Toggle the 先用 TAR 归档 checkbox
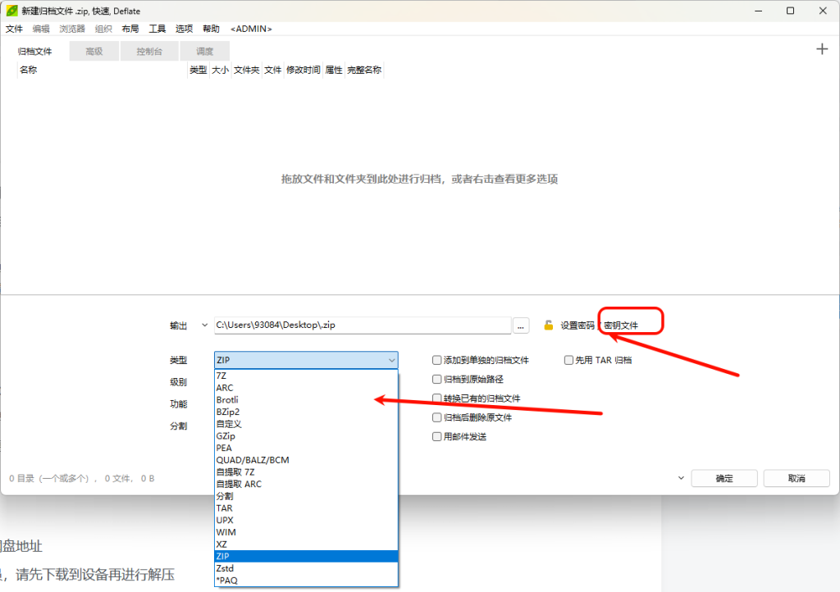 coord(568,360)
